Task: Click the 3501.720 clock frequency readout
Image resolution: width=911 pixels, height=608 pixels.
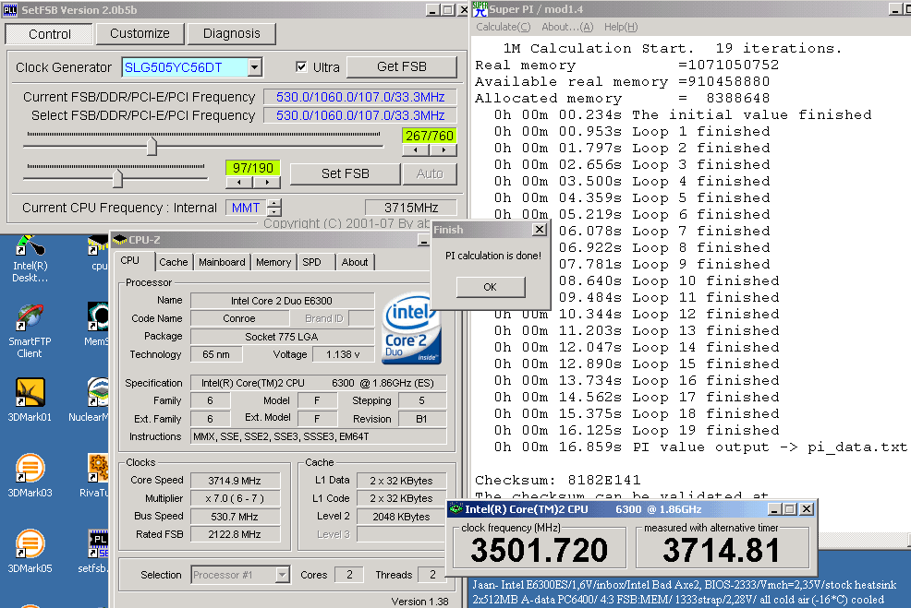Action: [540, 550]
